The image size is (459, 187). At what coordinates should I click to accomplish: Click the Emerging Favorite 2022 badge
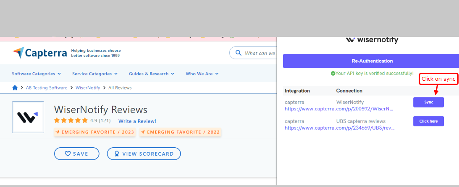[180, 132]
